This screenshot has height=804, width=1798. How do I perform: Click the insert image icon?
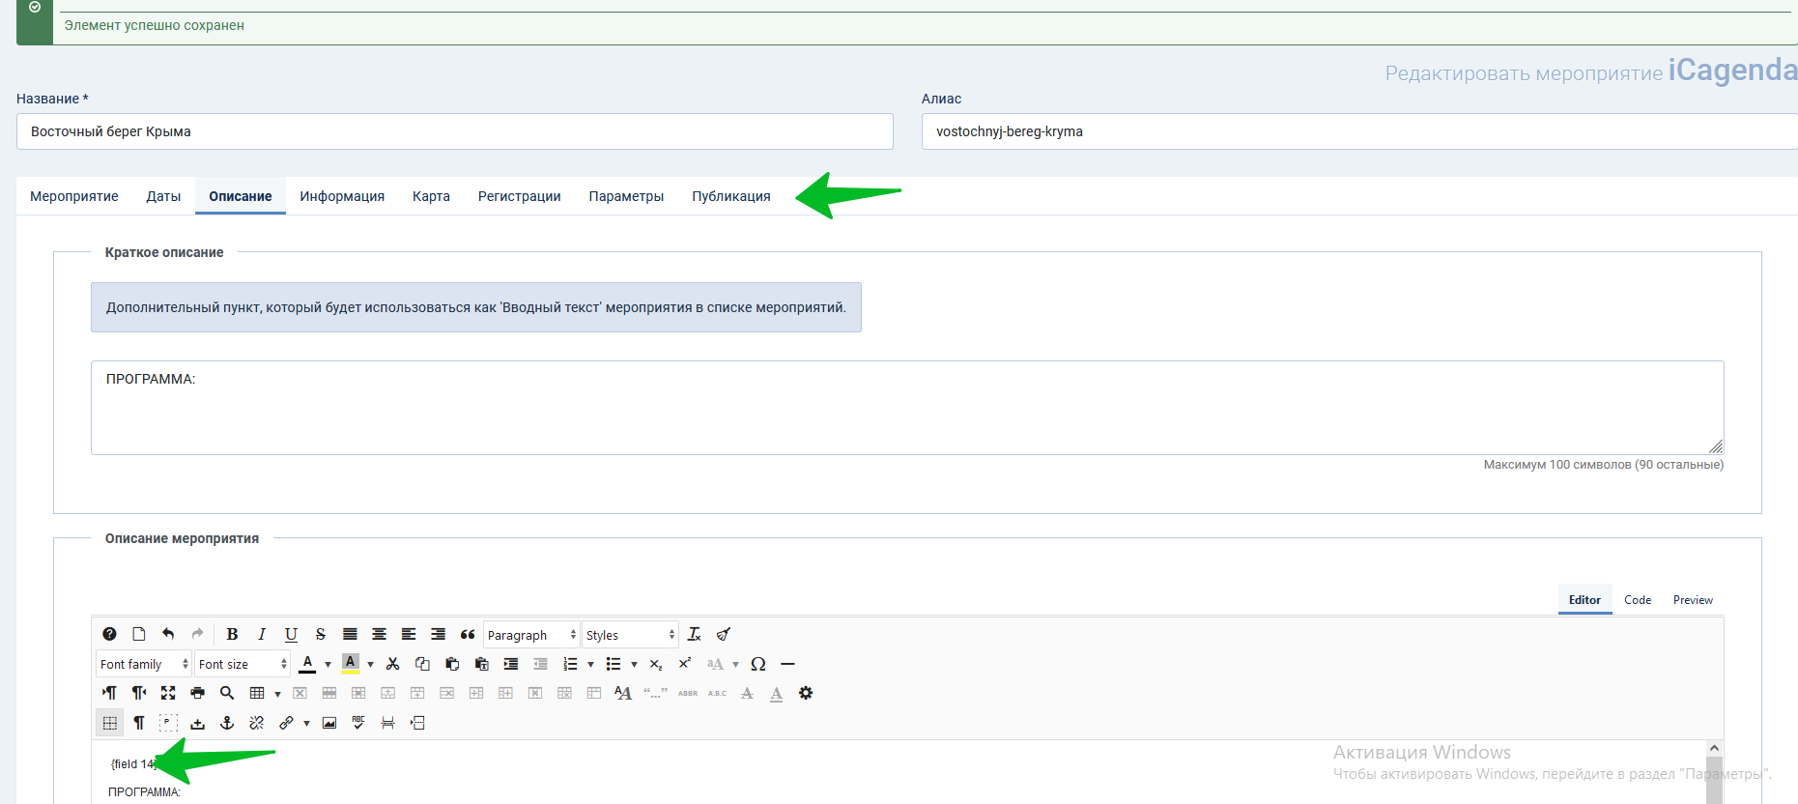tap(329, 723)
